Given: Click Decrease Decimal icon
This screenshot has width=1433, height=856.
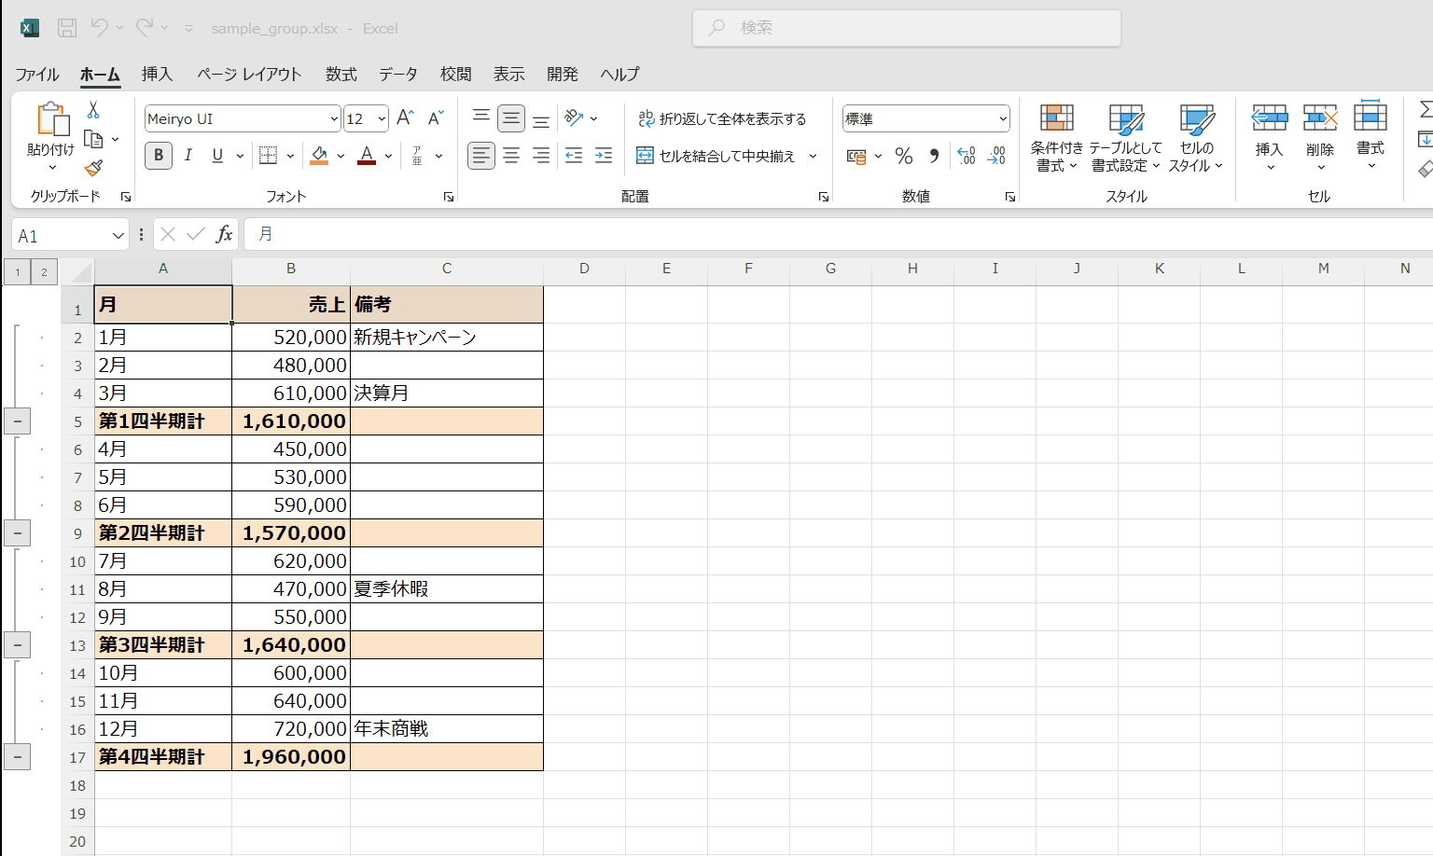Looking at the screenshot, I should point(996,156).
